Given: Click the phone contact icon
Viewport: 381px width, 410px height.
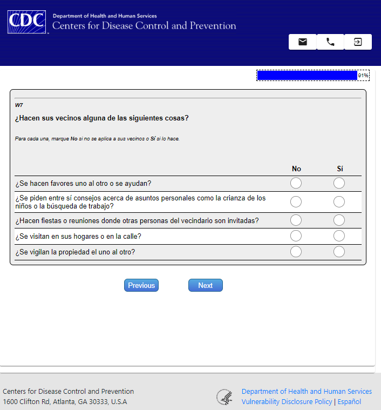Looking at the screenshot, I should [330, 42].
